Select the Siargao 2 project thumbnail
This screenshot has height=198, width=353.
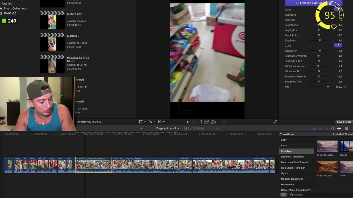(52, 42)
